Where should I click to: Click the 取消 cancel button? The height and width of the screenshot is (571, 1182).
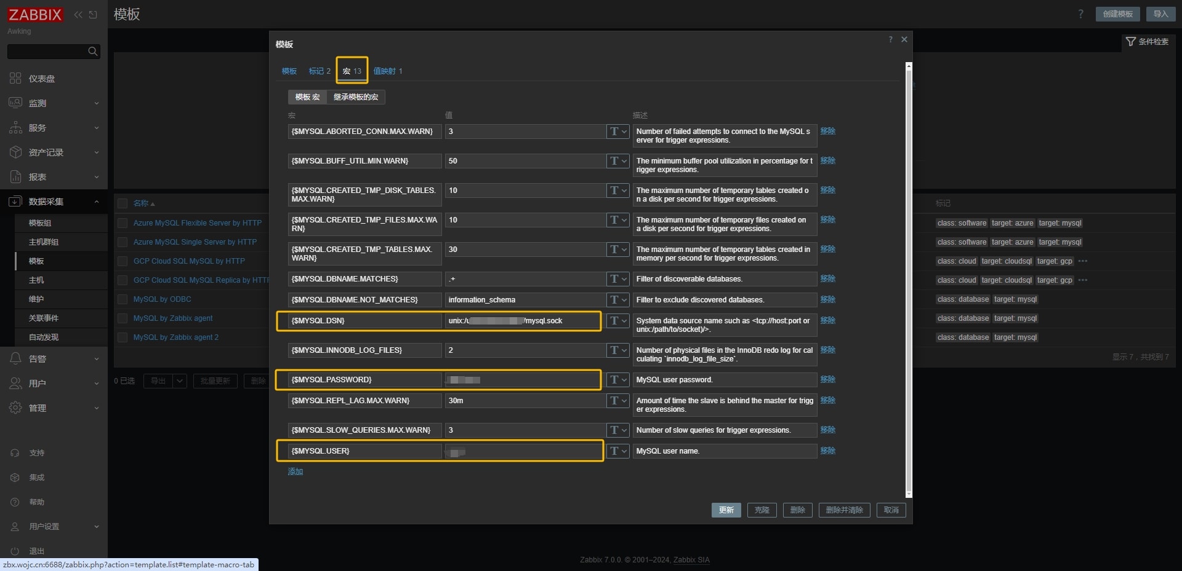coord(891,510)
